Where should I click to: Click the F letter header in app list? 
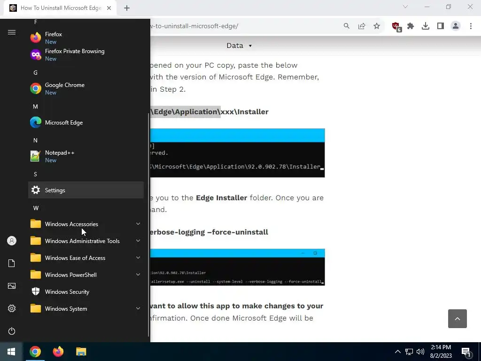[x=36, y=22]
